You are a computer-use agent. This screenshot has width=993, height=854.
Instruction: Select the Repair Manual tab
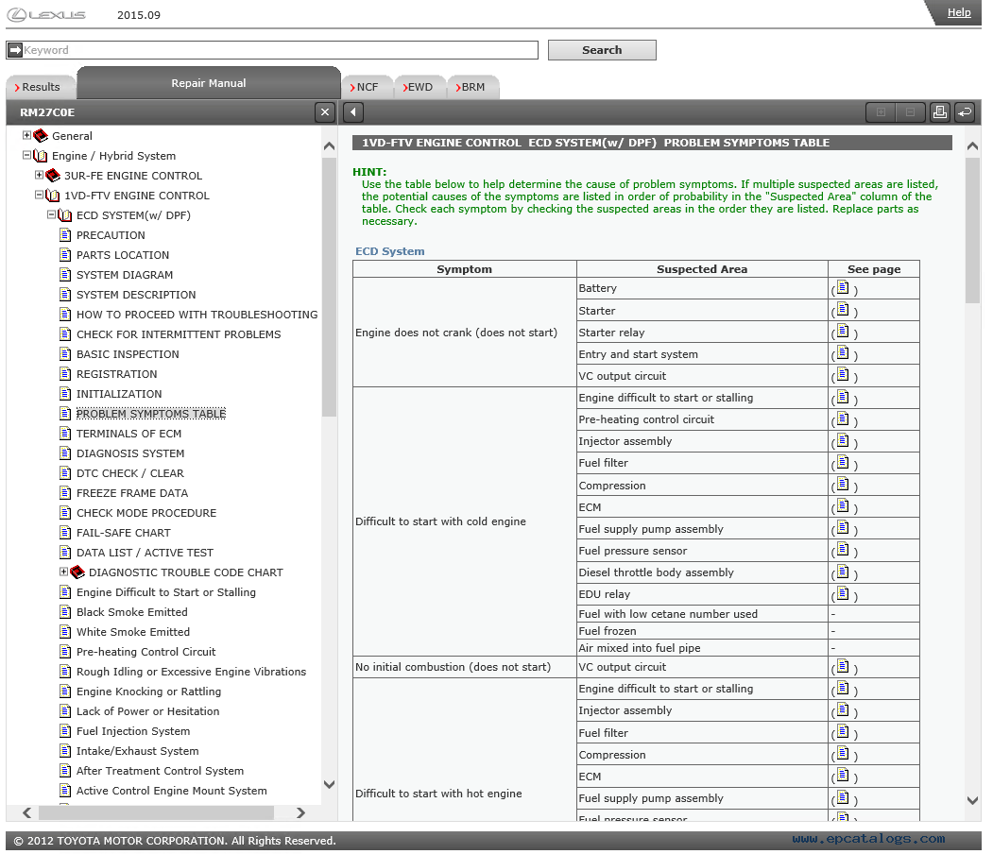pos(209,83)
